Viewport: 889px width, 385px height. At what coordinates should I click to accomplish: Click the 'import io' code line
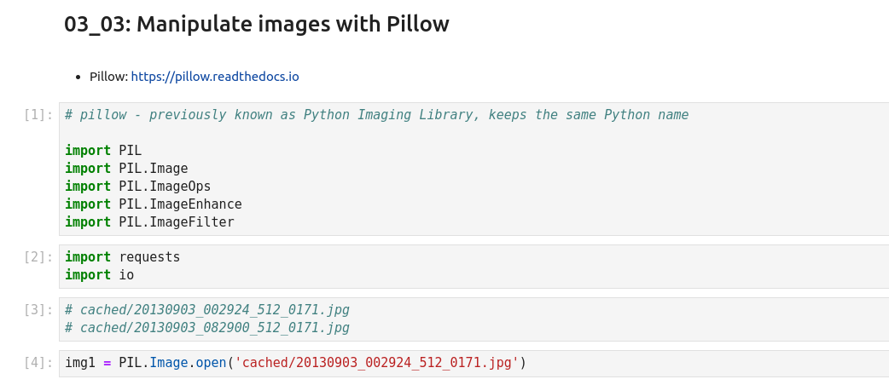[x=99, y=275]
